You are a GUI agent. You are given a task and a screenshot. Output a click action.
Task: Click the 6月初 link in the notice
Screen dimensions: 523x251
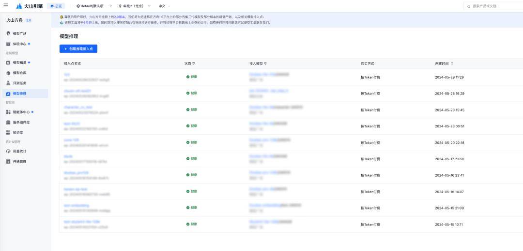(x=87, y=23)
